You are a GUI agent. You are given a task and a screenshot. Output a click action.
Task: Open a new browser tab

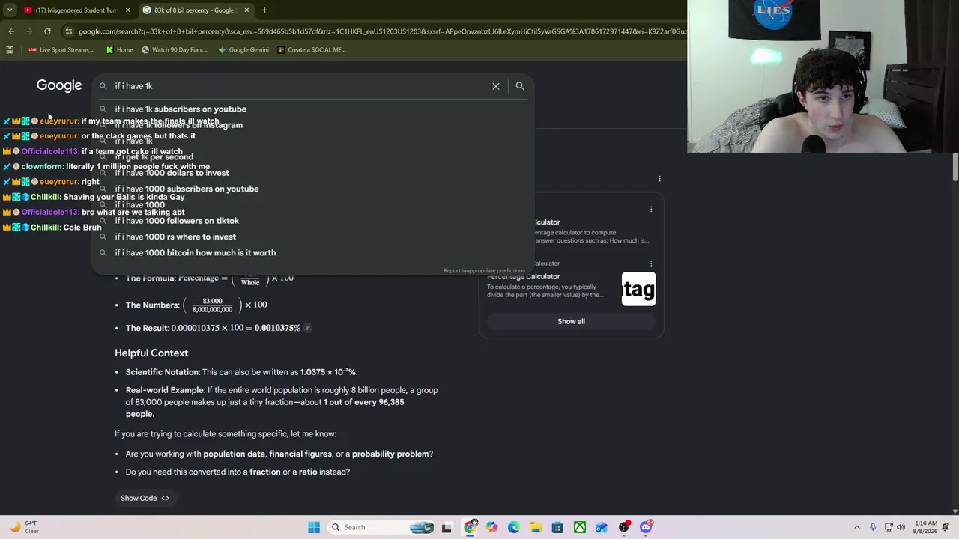(264, 10)
